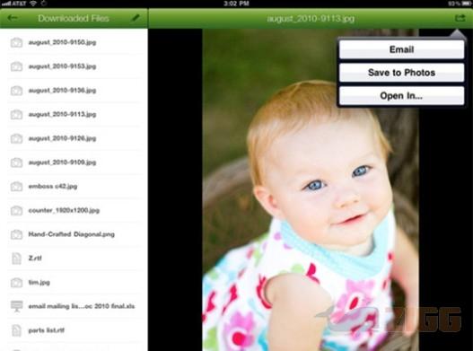Screen dimensions: 473x351
Task: Tap camera icon beside august_2010-9109.jpg
Action: click(16, 162)
